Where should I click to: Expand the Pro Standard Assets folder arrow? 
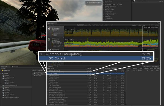pos(2,85)
